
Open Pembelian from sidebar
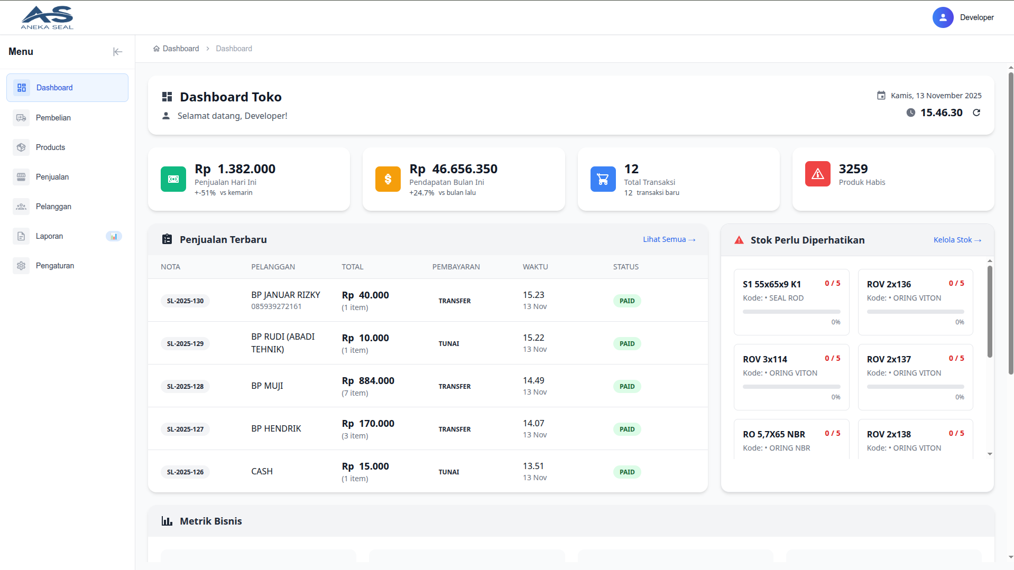(53, 118)
